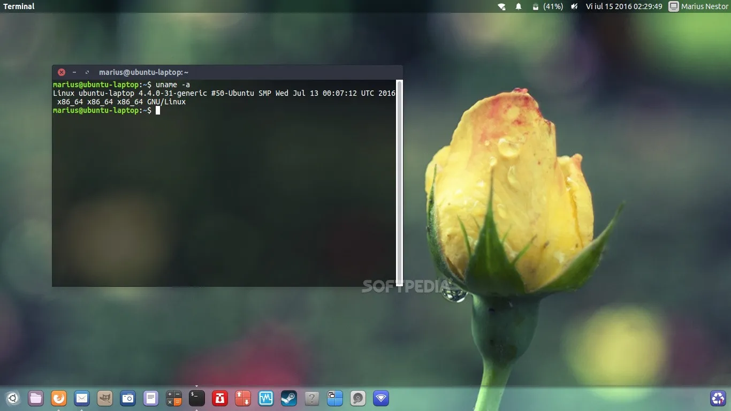Select the Terminal menu in the top bar
The image size is (731, 411).
coord(18,6)
